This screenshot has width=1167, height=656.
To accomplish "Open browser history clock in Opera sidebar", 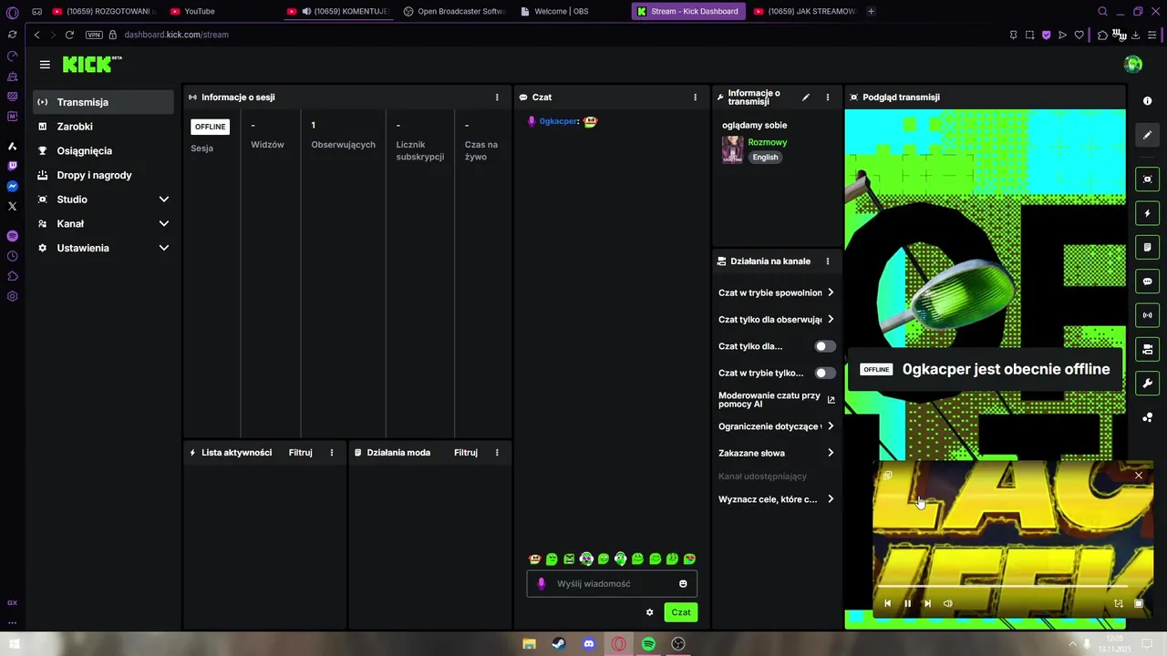I will 12,256.
